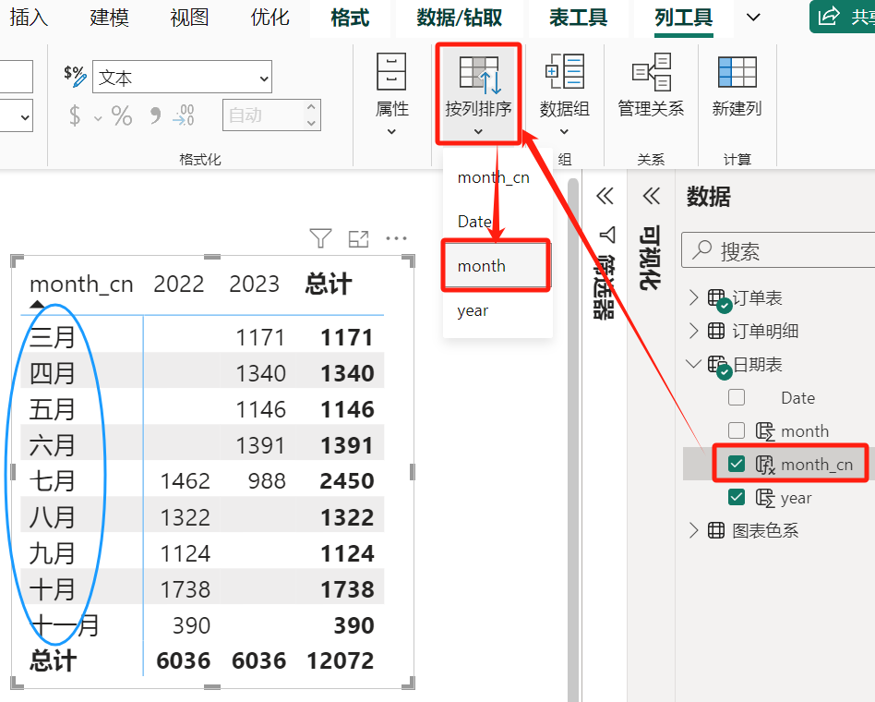Viewport: 875px width, 702px height.
Task: Open the 建模 ribbon tab
Action: pyautogui.click(x=109, y=18)
